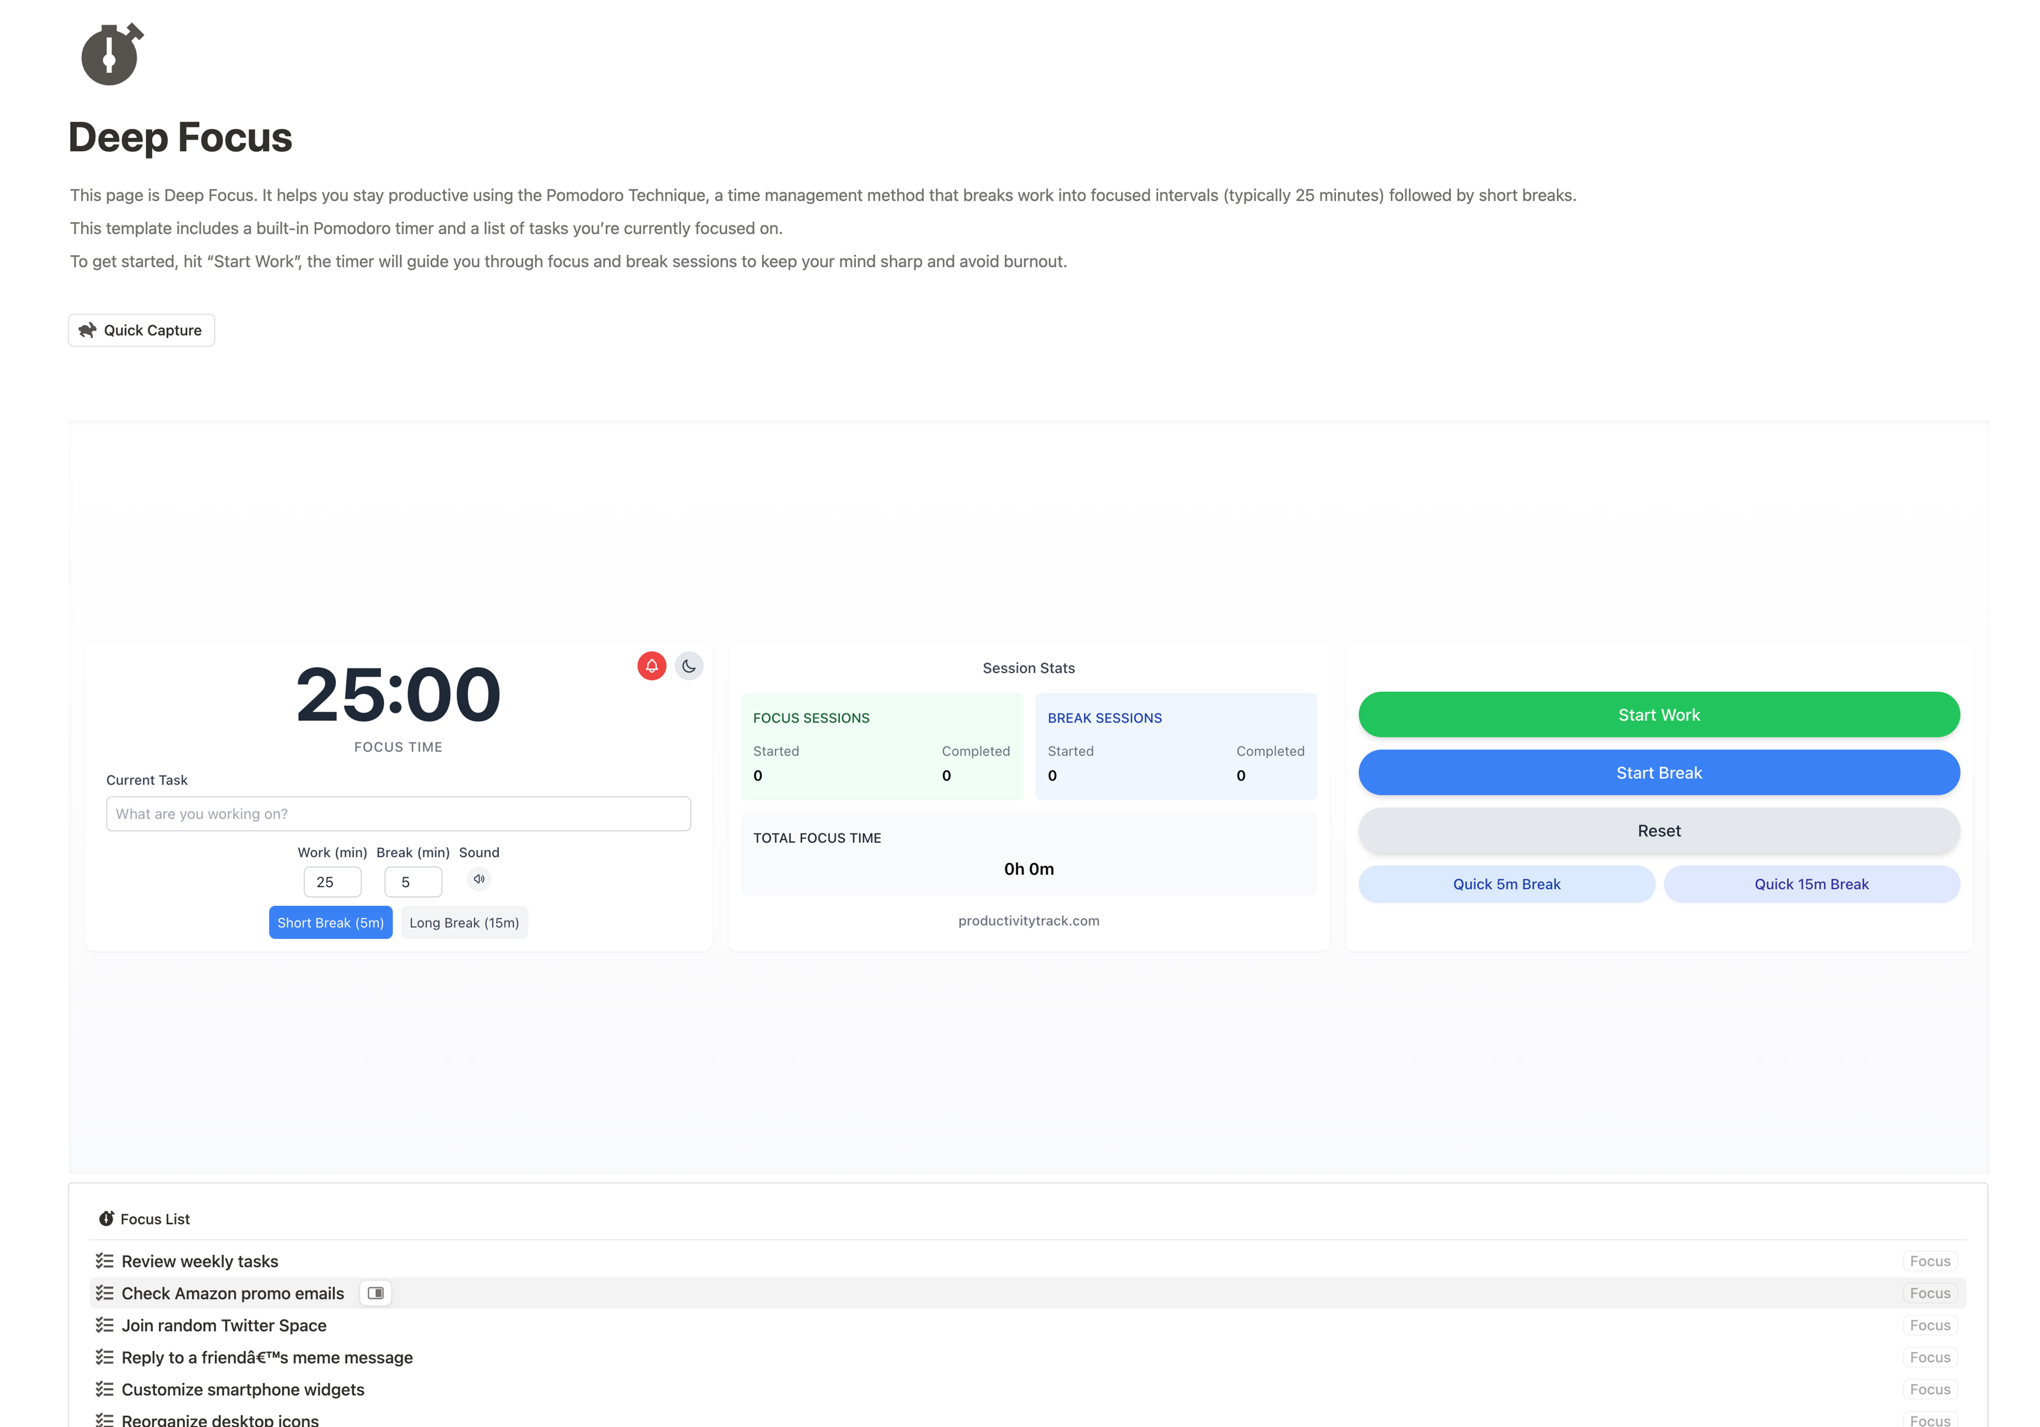Start a Quick 5m Break
This screenshot has height=1427, width=2040.
[x=1506, y=884]
